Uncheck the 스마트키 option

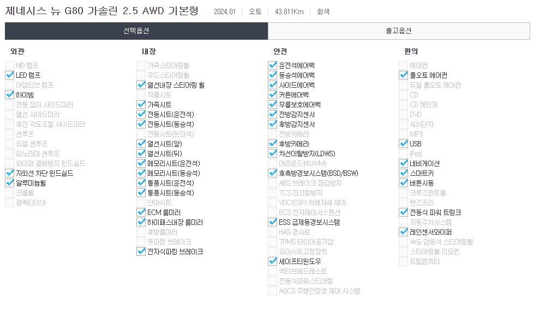click(404, 173)
